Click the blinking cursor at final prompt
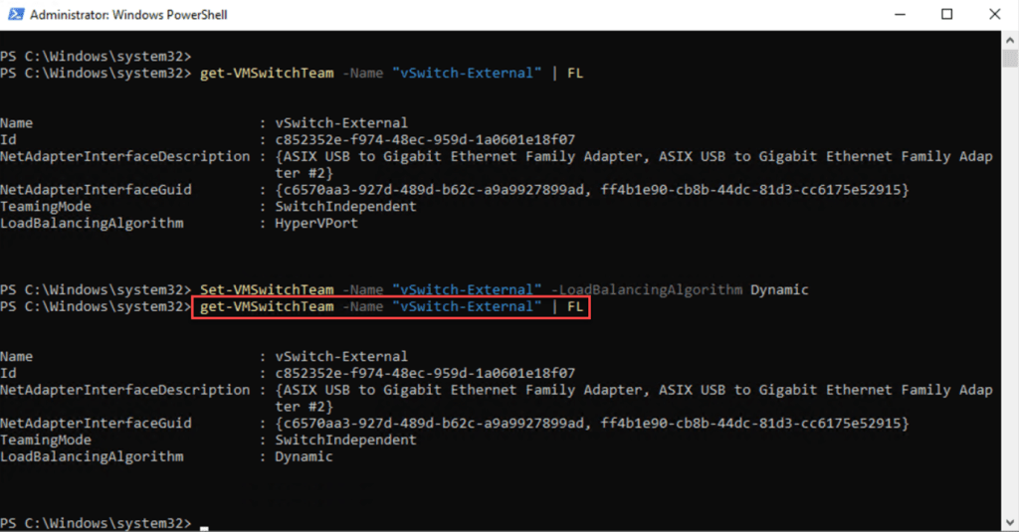 204,524
